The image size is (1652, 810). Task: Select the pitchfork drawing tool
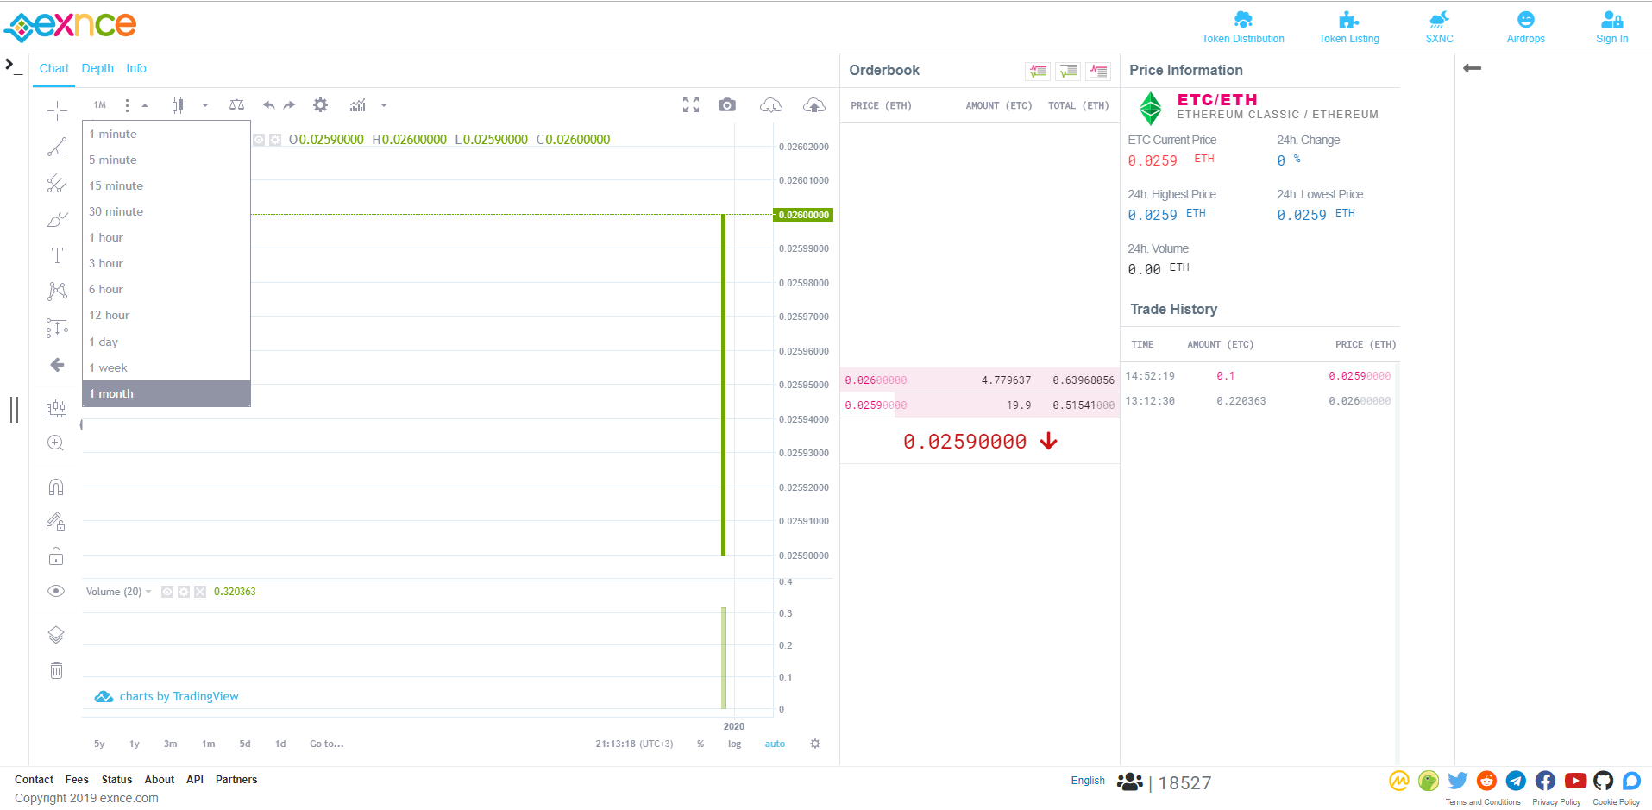point(57,184)
